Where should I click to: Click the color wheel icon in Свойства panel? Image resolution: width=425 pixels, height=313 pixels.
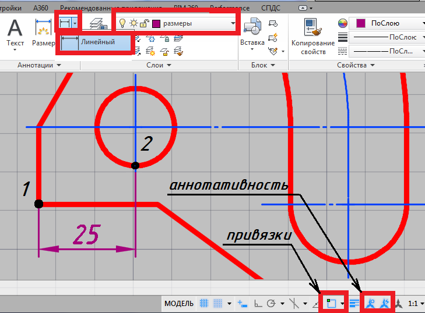(x=343, y=23)
